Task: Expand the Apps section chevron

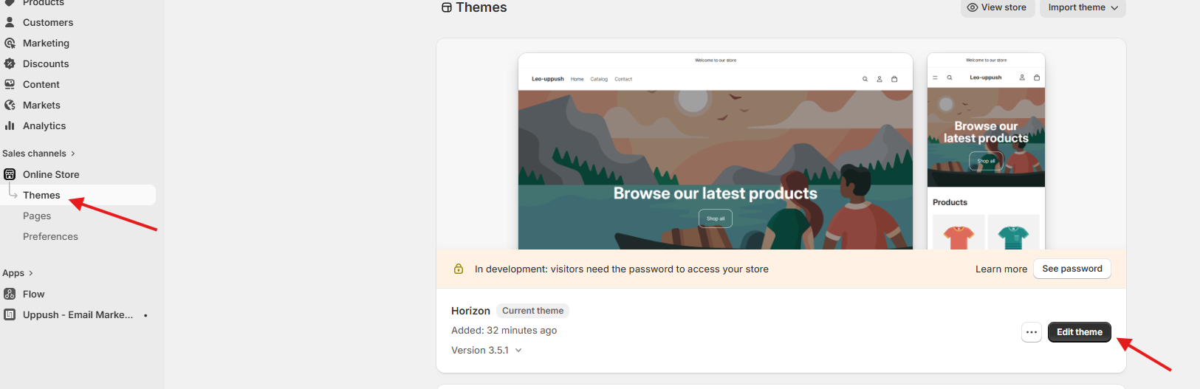Action: coord(31,273)
